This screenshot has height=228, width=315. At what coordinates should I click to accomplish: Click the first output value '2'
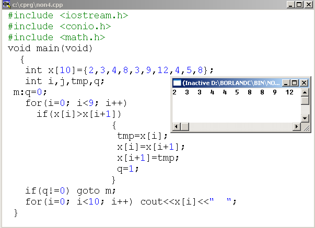point(174,92)
